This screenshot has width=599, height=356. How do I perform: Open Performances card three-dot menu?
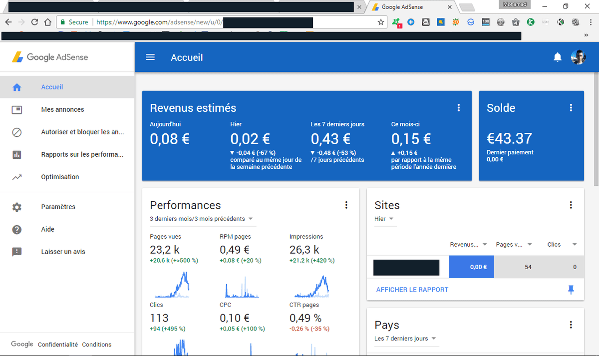click(x=346, y=205)
